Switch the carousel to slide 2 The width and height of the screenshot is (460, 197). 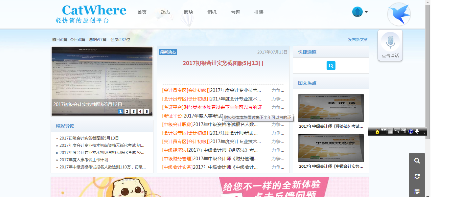click(127, 111)
